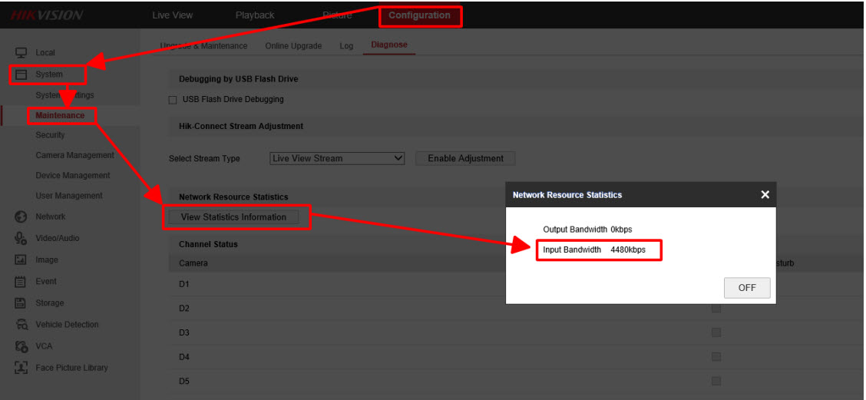Click the VCA icon in sidebar
866x400 pixels.
pos(21,346)
